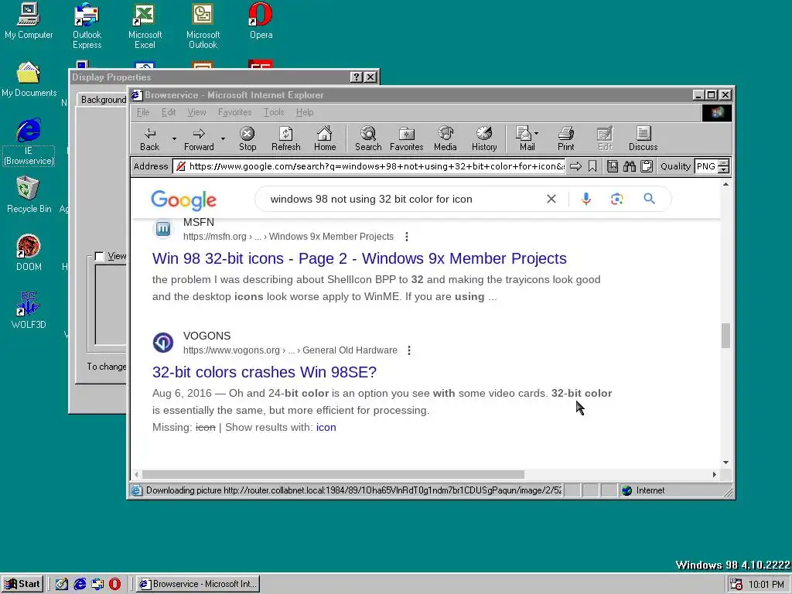Click the Go arrow beside the address bar
This screenshot has height=594, width=792.
pos(575,166)
